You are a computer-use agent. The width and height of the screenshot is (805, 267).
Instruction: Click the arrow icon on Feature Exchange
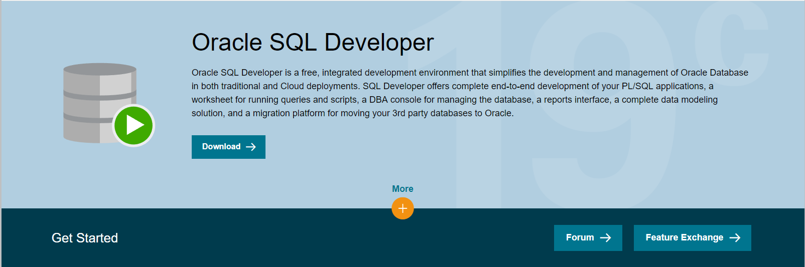coord(735,238)
